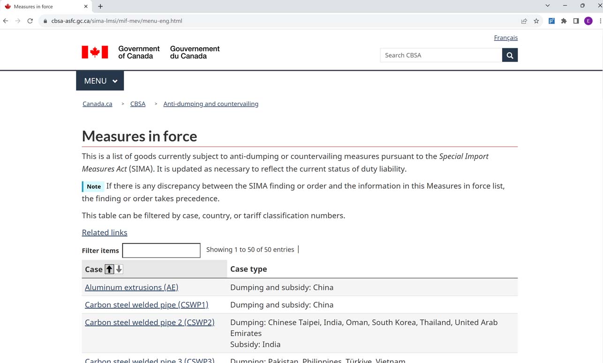Open the Related links link
The image size is (603, 363).
coord(105,232)
